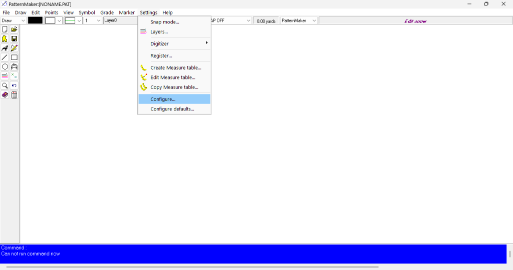Select the pencil polyline drawing tool
The height and width of the screenshot is (270, 513).
pyautogui.click(x=14, y=48)
